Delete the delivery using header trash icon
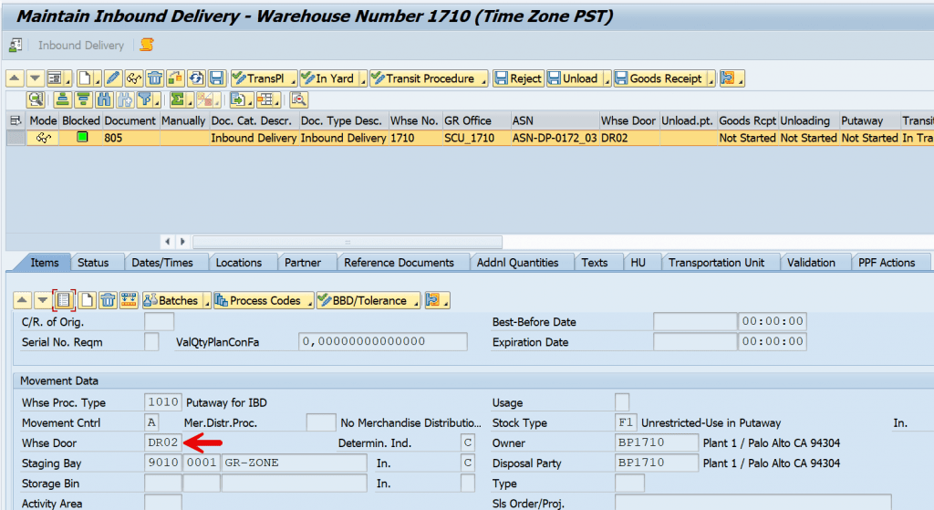934x510 pixels. [x=155, y=78]
